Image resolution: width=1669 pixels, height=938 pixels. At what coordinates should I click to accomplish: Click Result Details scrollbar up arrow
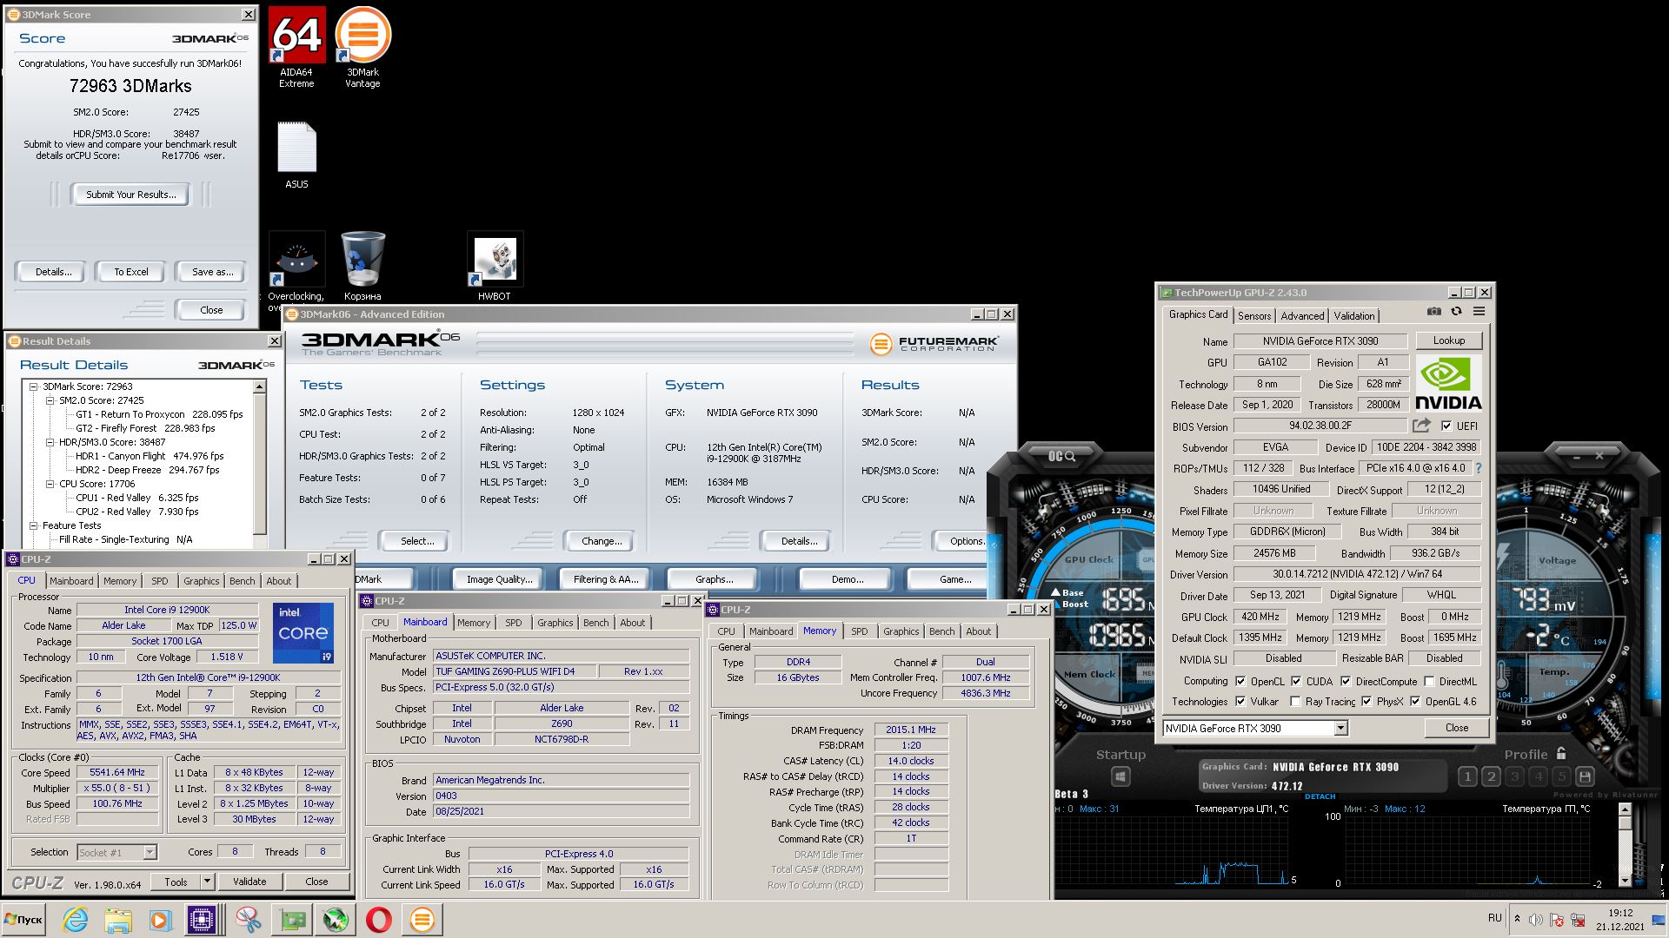(259, 386)
